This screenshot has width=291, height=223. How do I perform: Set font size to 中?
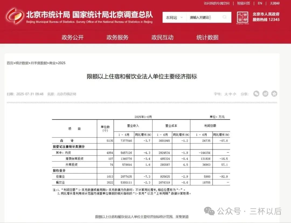point(230,94)
